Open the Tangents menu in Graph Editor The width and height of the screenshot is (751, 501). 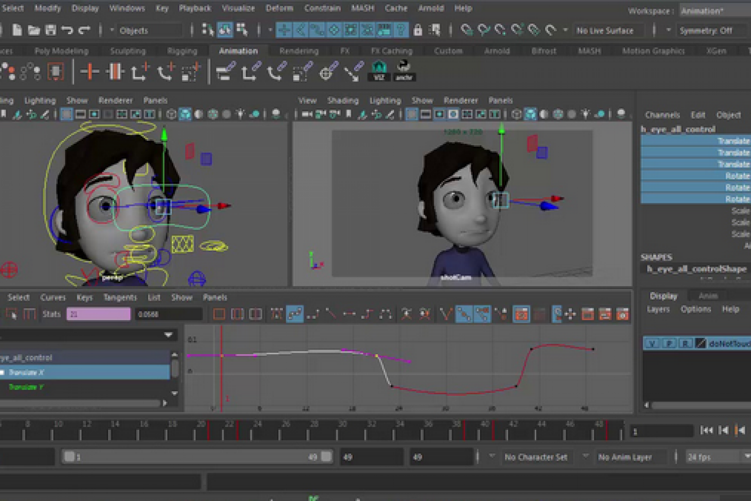(120, 298)
